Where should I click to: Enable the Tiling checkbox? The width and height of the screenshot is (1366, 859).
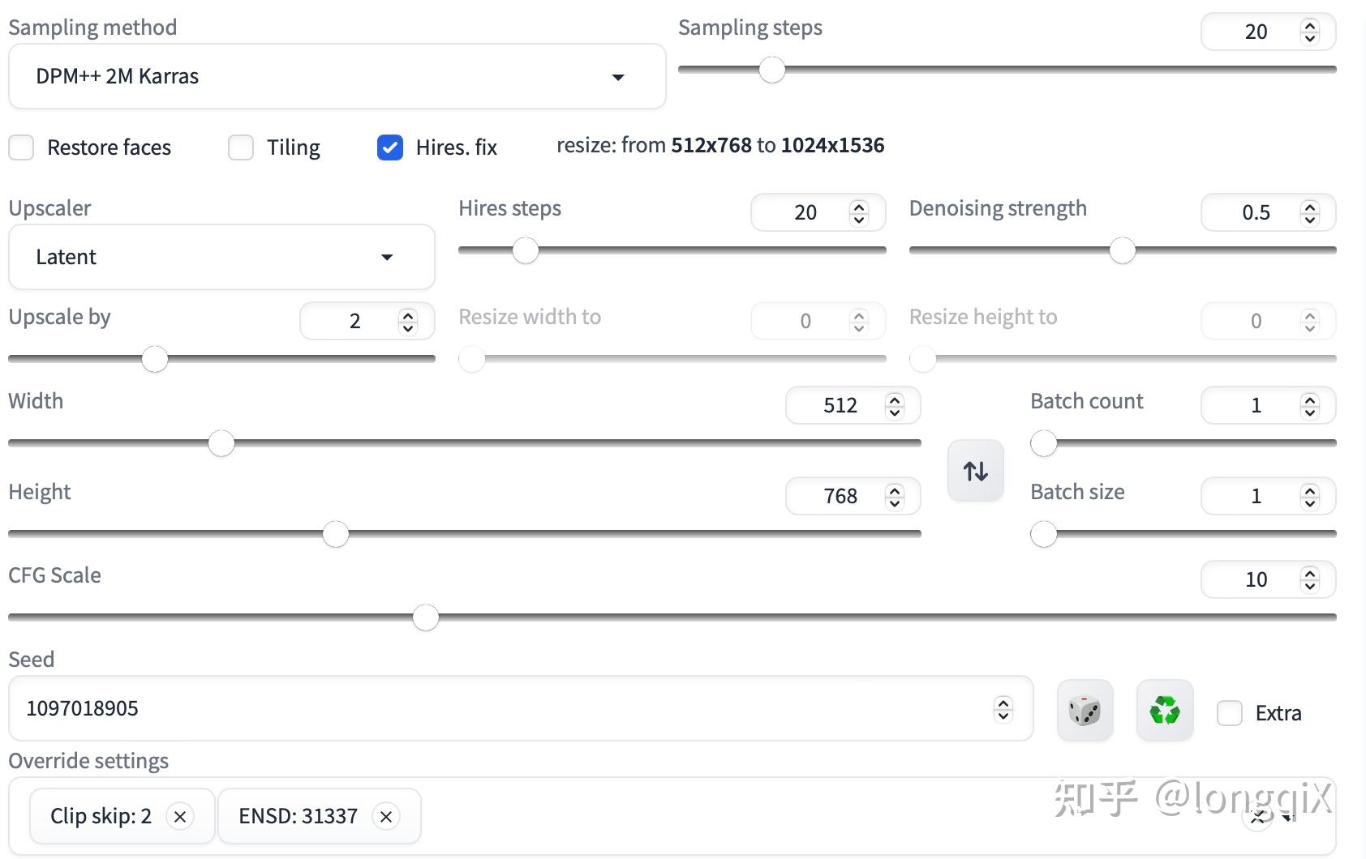(x=241, y=147)
